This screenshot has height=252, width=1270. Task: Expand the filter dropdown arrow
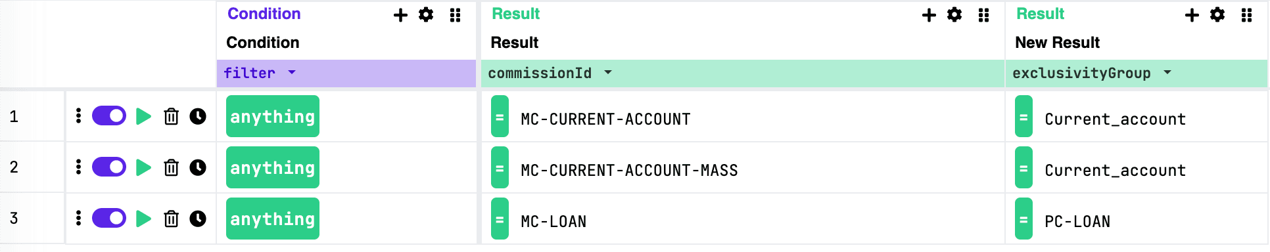click(292, 73)
